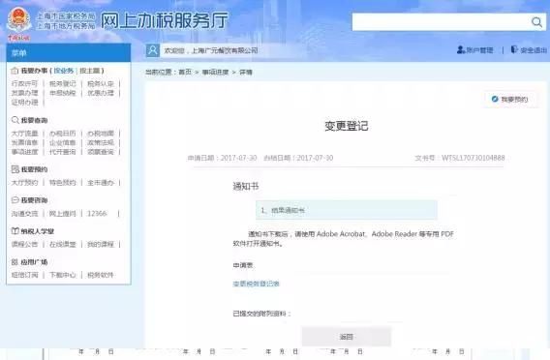
Task: Click the search magnifier icon in header
Action: (536, 22)
